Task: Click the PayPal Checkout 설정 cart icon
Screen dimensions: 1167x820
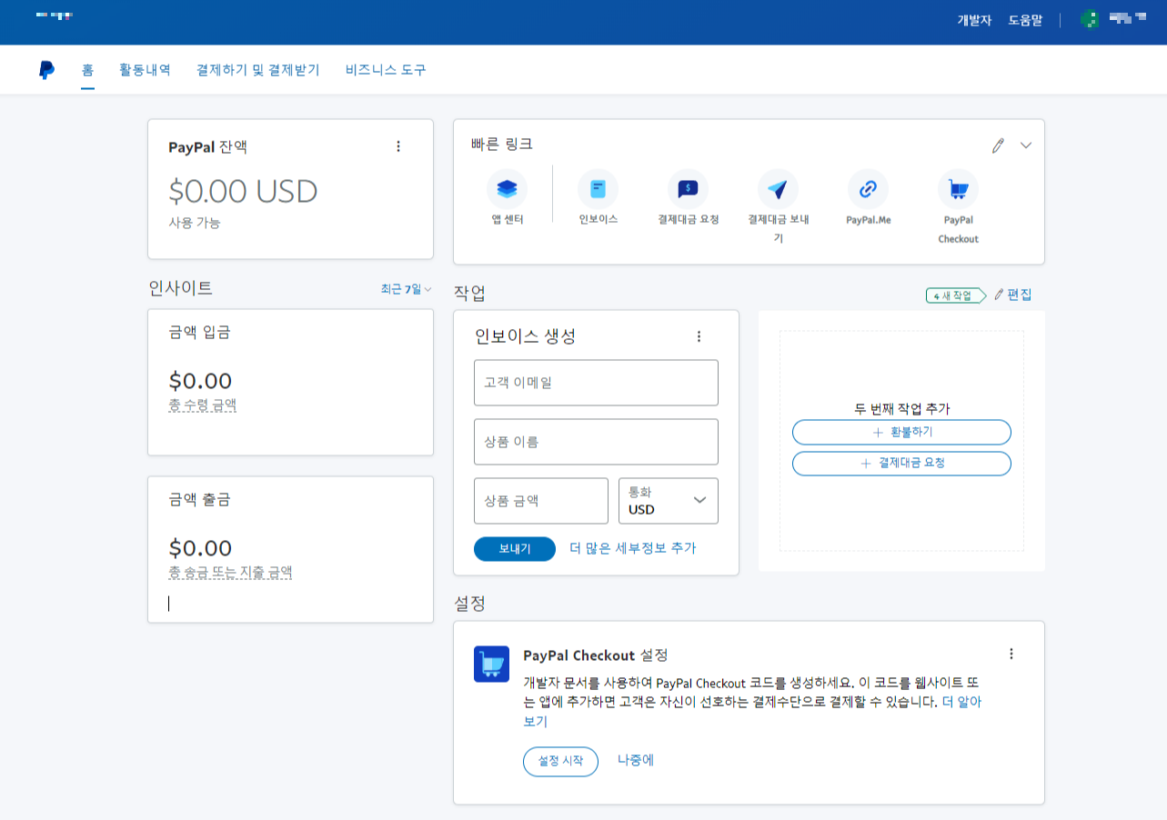Action: tap(491, 664)
